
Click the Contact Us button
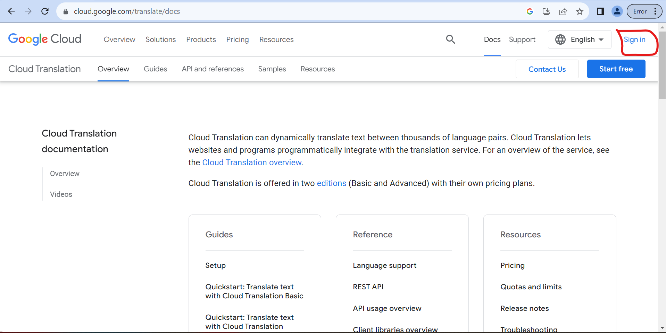point(547,69)
